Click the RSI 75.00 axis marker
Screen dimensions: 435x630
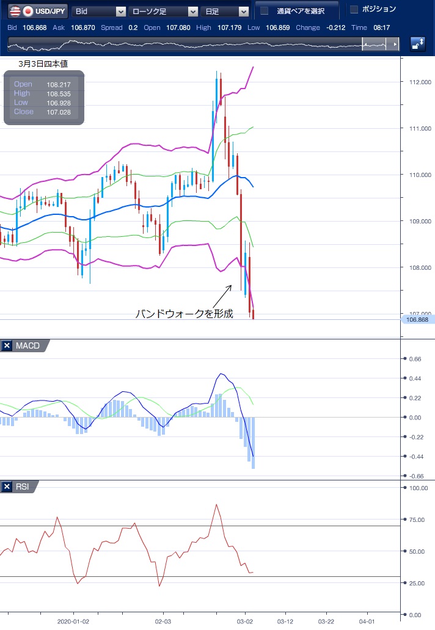click(x=416, y=520)
